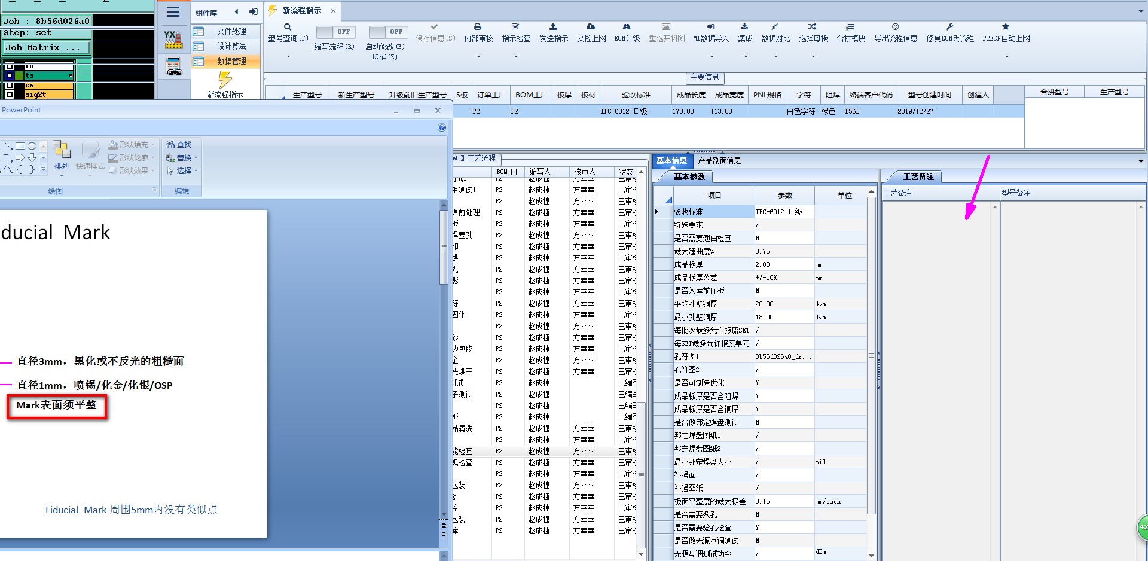Click the YX factory sidebar icon

pos(173,39)
